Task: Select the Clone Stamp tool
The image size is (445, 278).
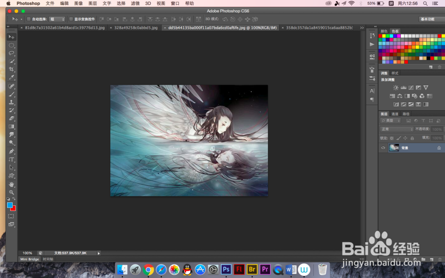Action: [x=12, y=102]
